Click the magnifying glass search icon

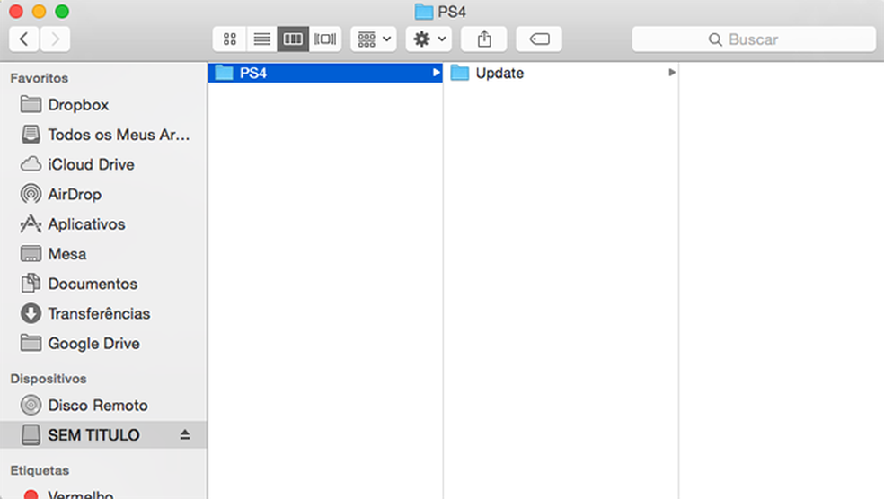[715, 39]
